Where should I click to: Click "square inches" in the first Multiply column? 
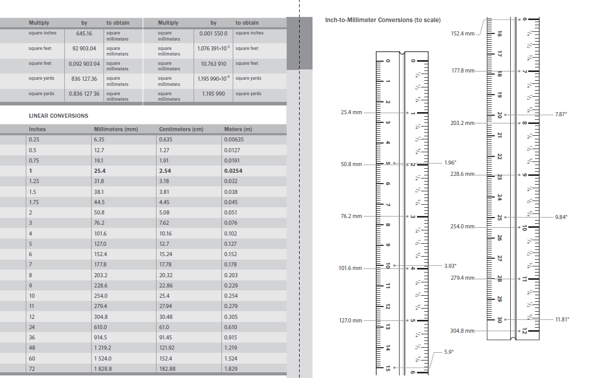click(42, 33)
